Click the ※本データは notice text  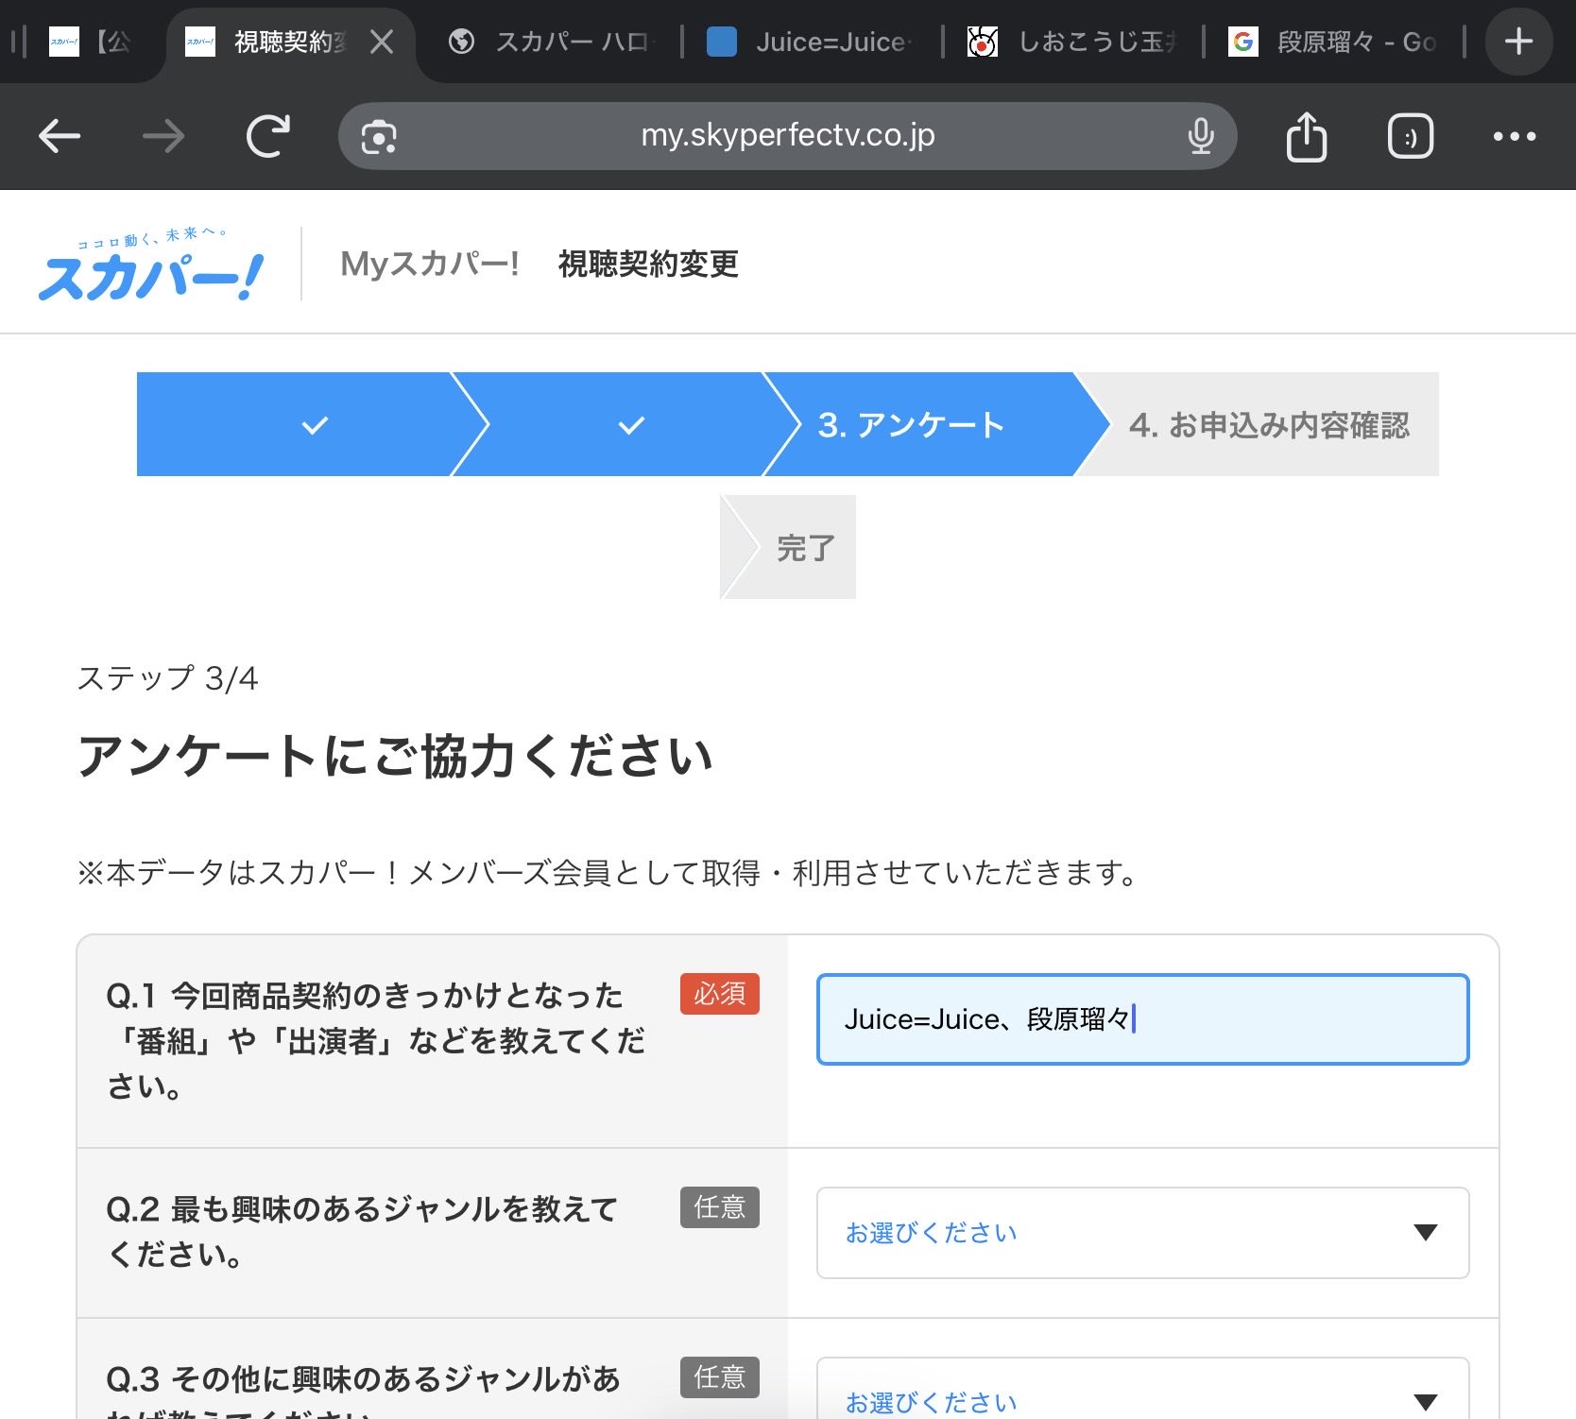(610, 872)
